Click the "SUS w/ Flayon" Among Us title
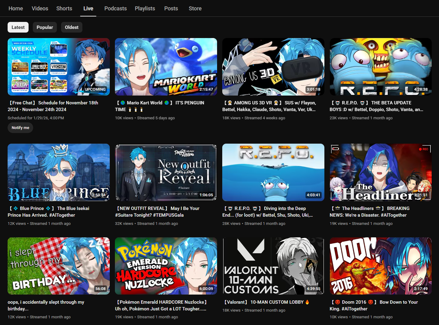Image resolution: width=439 pixels, height=325 pixels. pos(269,106)
